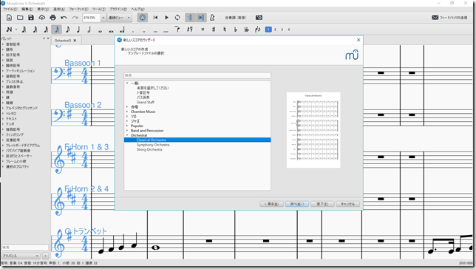476x269 pixels.
Task: Start playback with the Play button
Action: (166, 18)
